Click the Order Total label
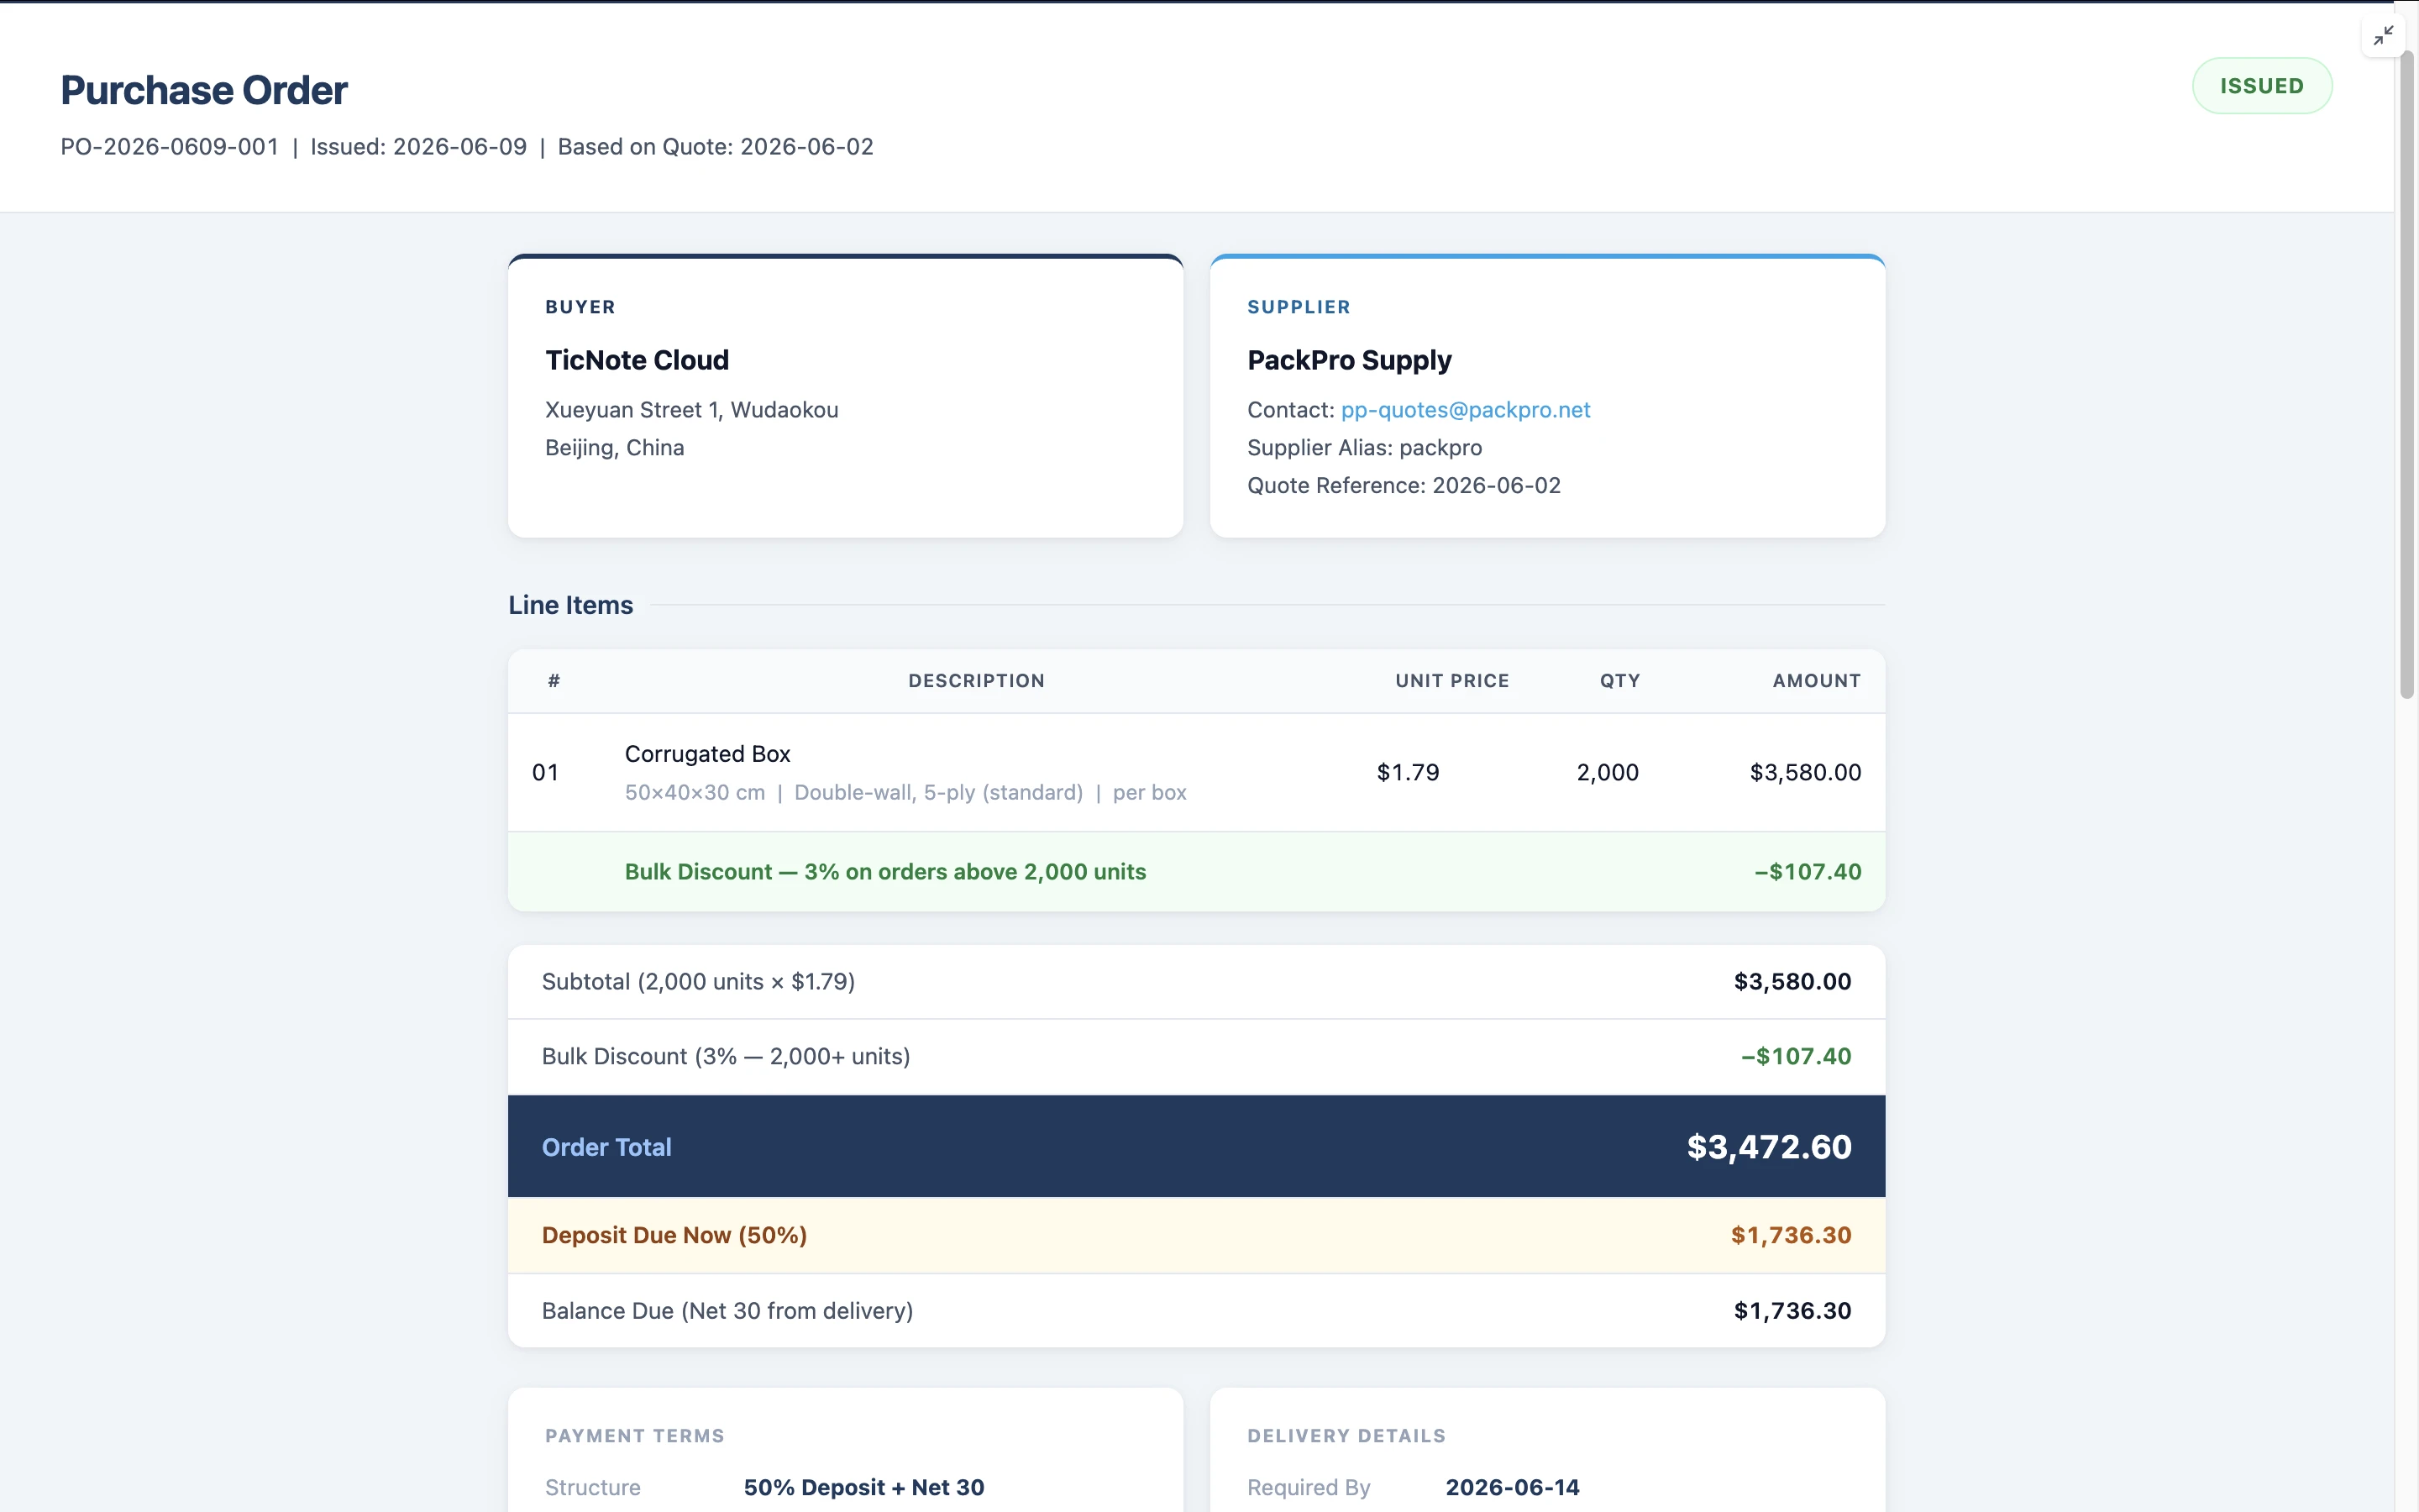This screenshot has width=2419, height=1512. tap(606, 1147)
